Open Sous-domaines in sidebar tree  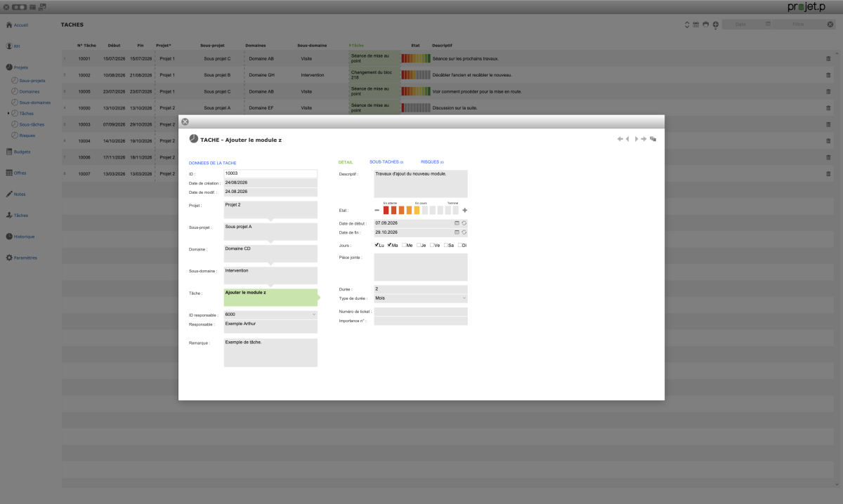pyautogui.click(x=31, y=102)
